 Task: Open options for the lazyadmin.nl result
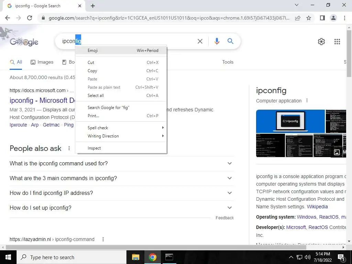[x=103, y=239]
